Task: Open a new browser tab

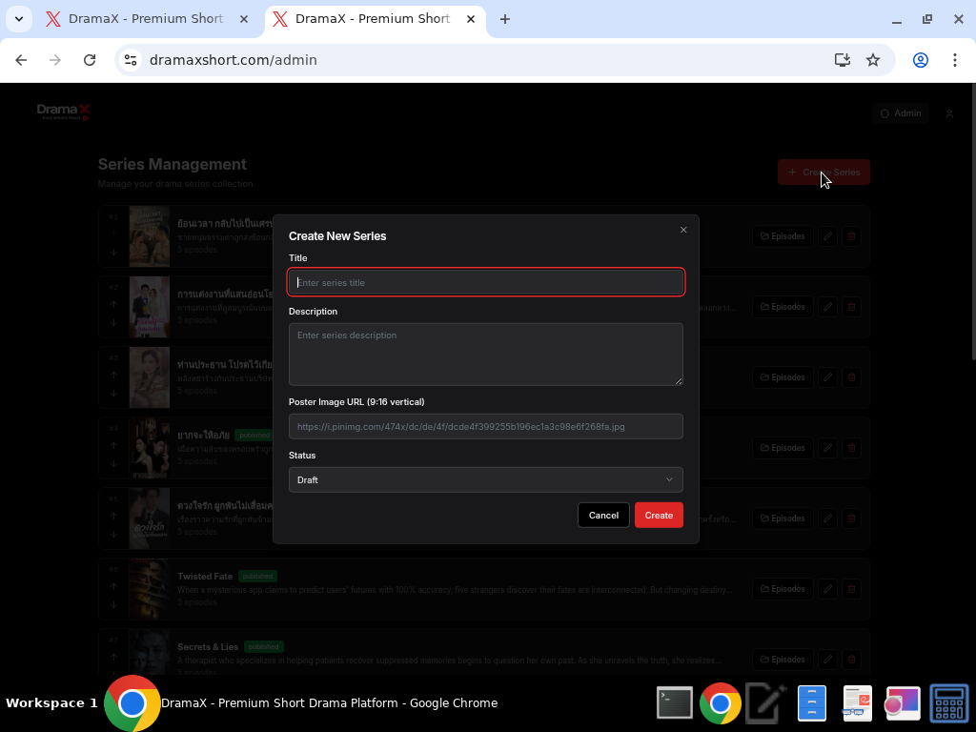Action: [x=505, y=18]
